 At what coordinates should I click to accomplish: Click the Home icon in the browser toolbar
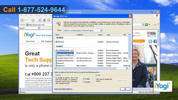(x=49, y=20)
